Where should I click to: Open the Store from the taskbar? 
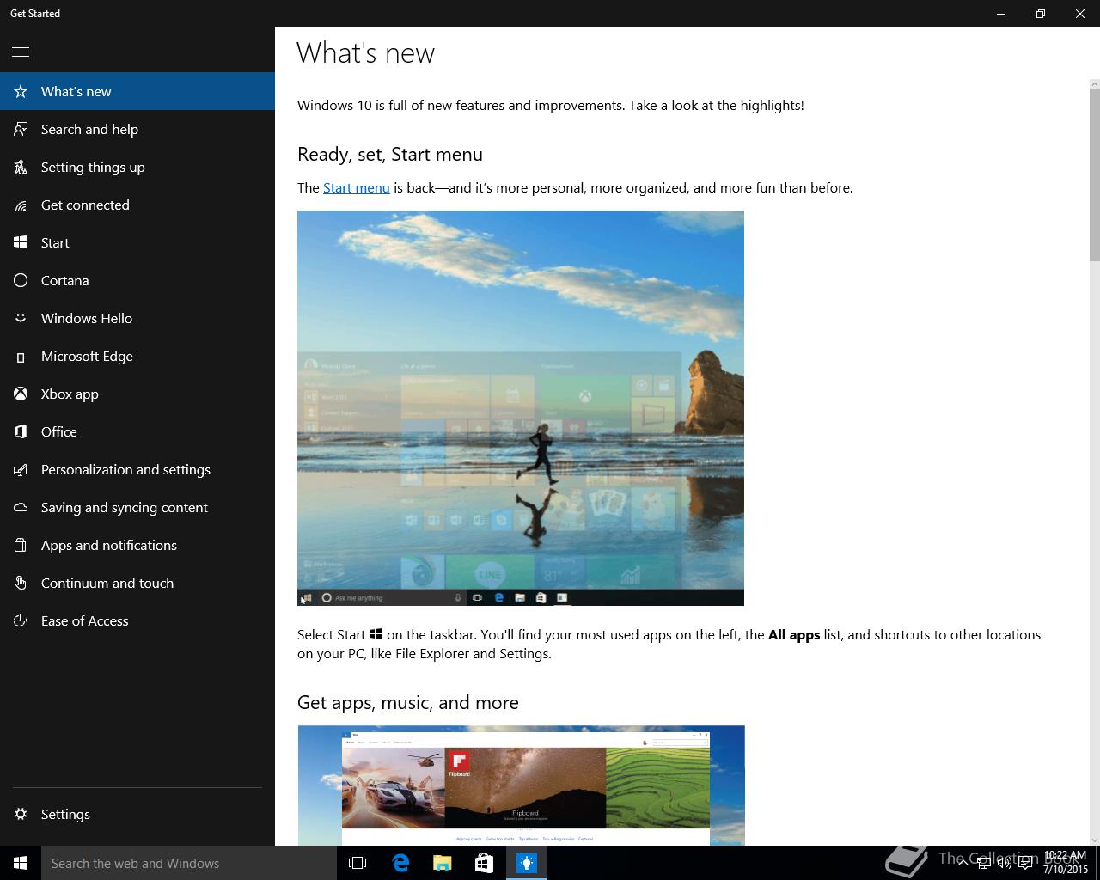pyautogui.click(x=484, y=863)
